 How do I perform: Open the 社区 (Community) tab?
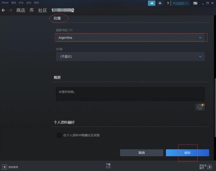[43, 10]
